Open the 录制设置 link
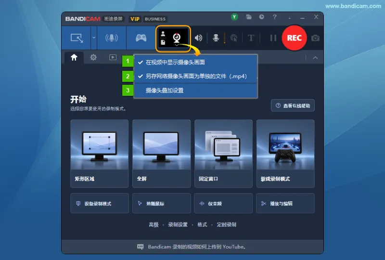 (x=178, y=225)
